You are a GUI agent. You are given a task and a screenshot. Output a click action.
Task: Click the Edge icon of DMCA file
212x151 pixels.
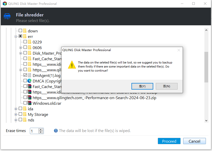[29, 81]
